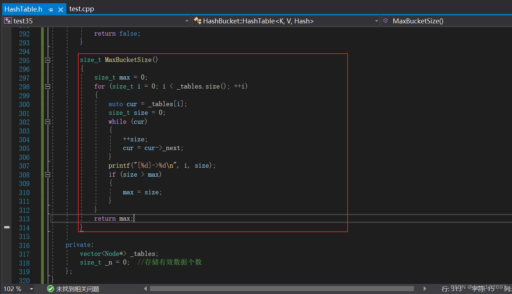Image resolution: width=512 pixels, height=294 pixels.
Task: Click the 未找到相关问题 status text
Action: pos(78,289)
